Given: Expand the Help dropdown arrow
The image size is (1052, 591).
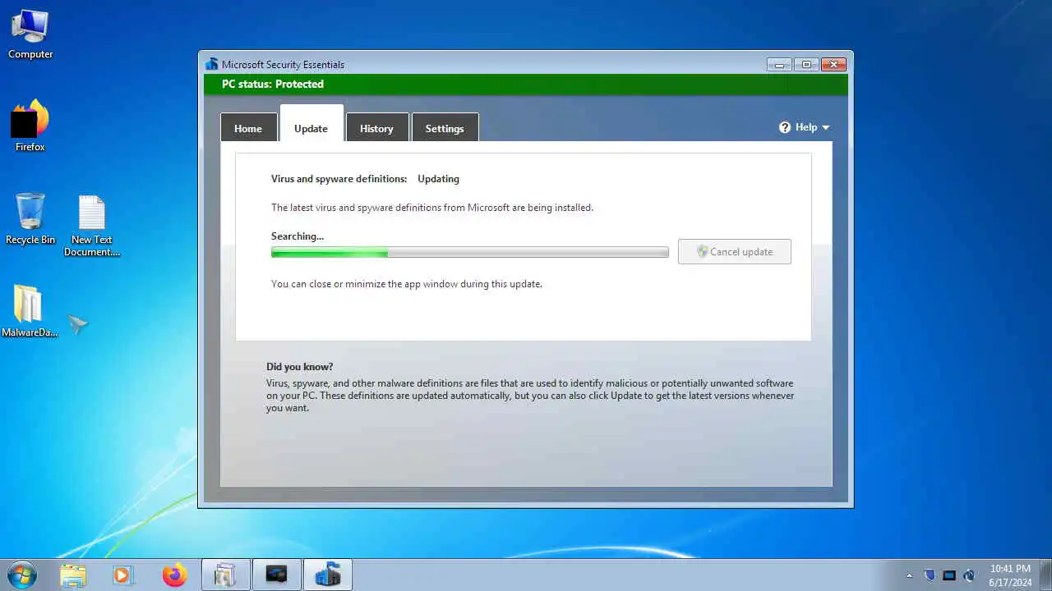Looking at the screenshot, I should pyautogui.click(x=825, y=127).
